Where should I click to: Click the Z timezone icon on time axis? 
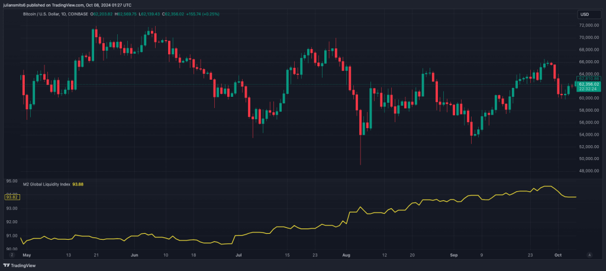(12, 255)
